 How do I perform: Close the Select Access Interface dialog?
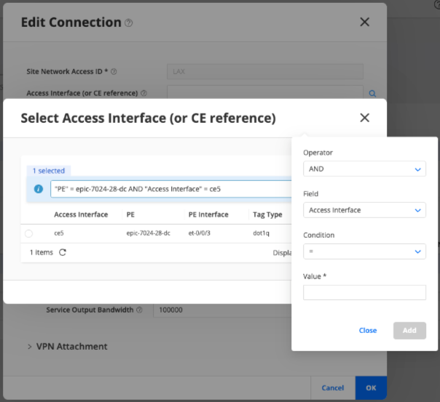[364, 118]
